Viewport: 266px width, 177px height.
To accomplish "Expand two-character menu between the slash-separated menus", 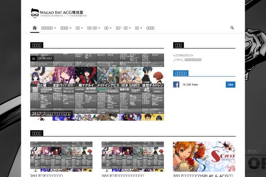I will coord(108,28).
